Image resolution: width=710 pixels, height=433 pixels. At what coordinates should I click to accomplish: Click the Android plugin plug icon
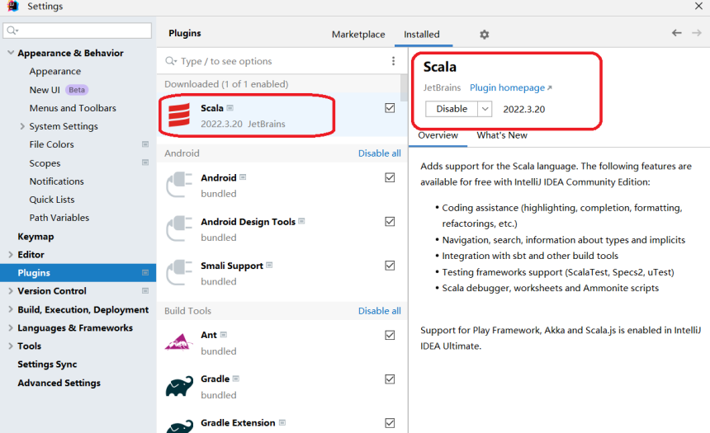click(x=179, y=185)
